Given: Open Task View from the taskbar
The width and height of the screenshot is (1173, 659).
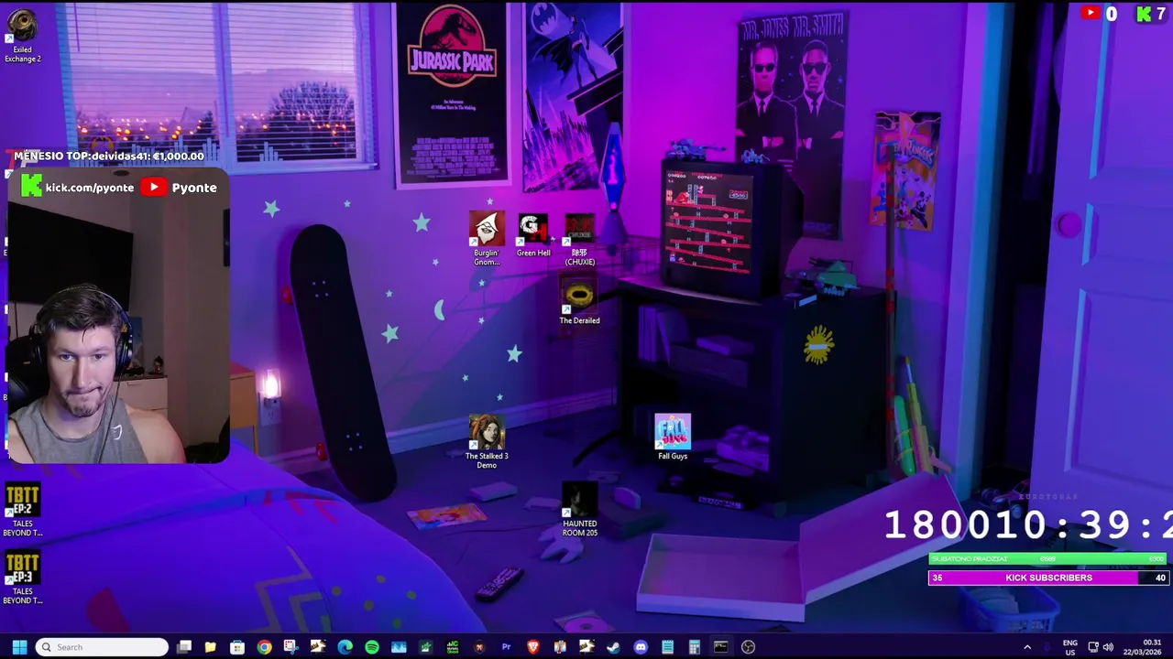Looking at the screenshot, I should point(184,647).
